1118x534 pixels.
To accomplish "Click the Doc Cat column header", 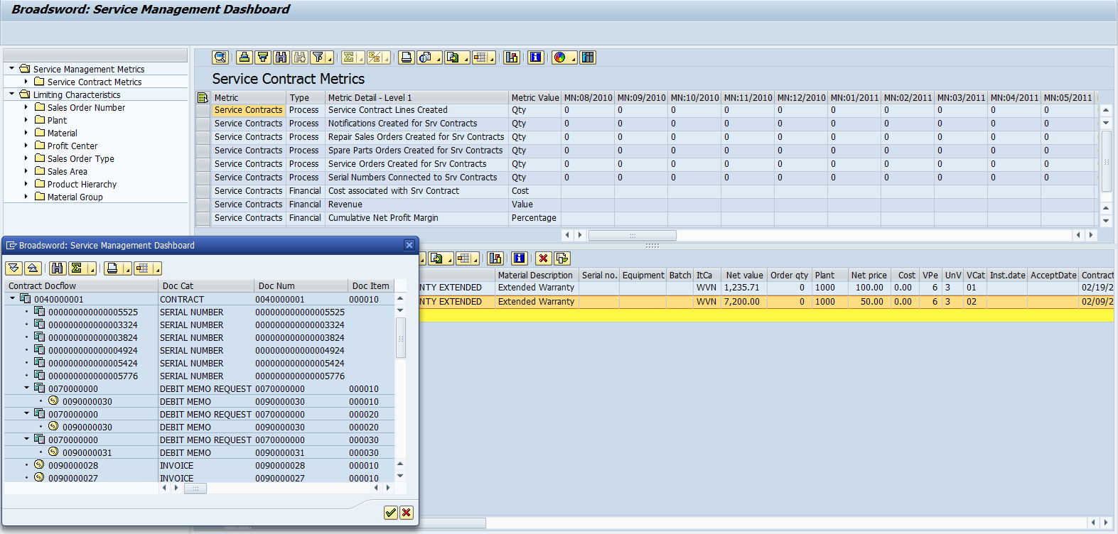I will pos(206,285).
